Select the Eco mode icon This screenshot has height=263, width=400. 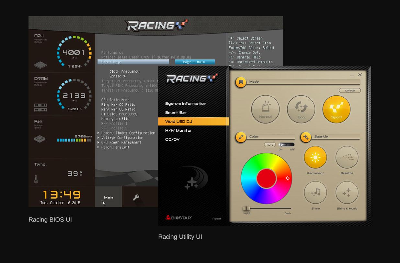301,109
